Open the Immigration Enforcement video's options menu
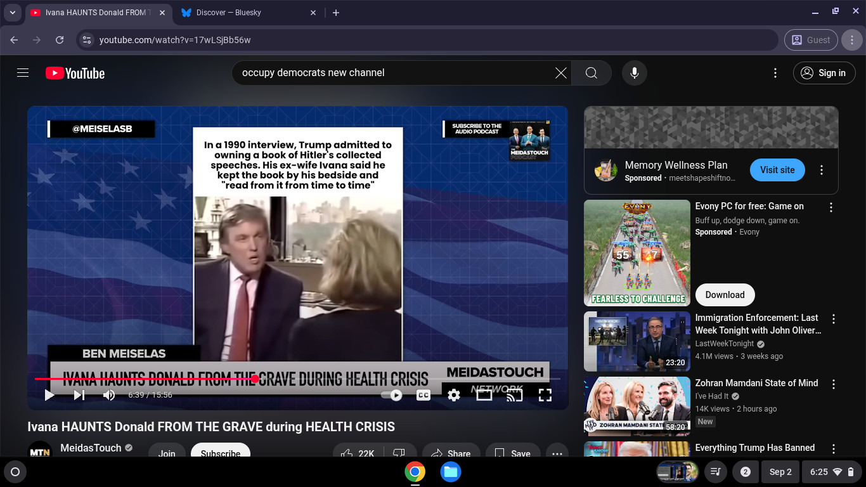This screenshot has height=487, width=866. point(834,319)
